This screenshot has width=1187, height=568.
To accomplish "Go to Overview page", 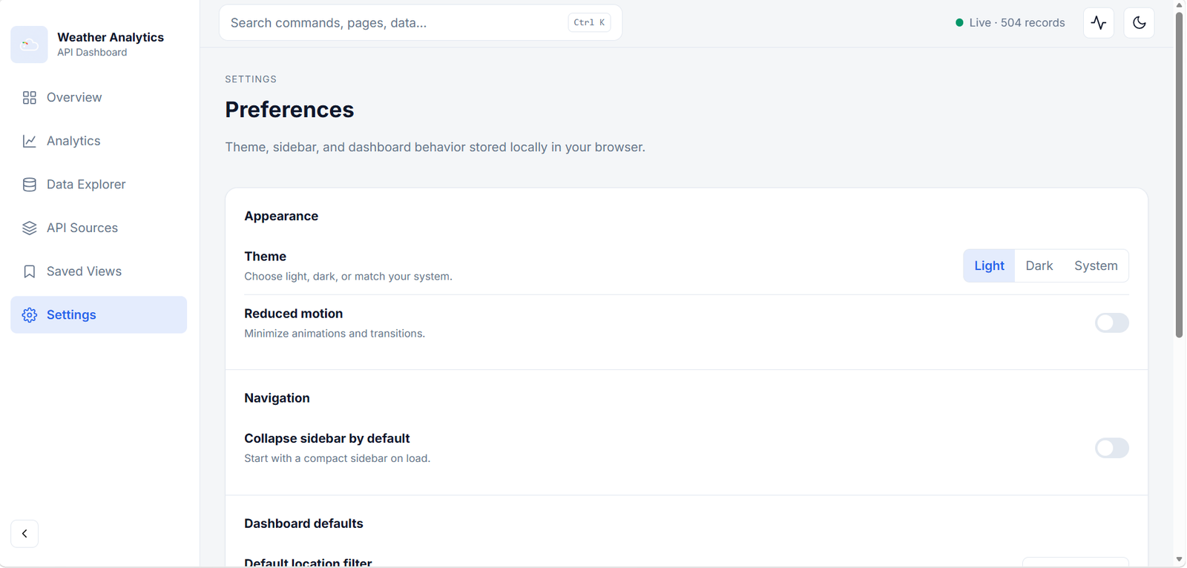I will 99,98.
